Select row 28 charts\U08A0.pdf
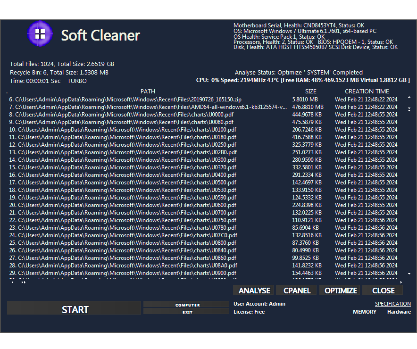Image resolution: width=417 pixels, height=349 pixels. [203, 266]
